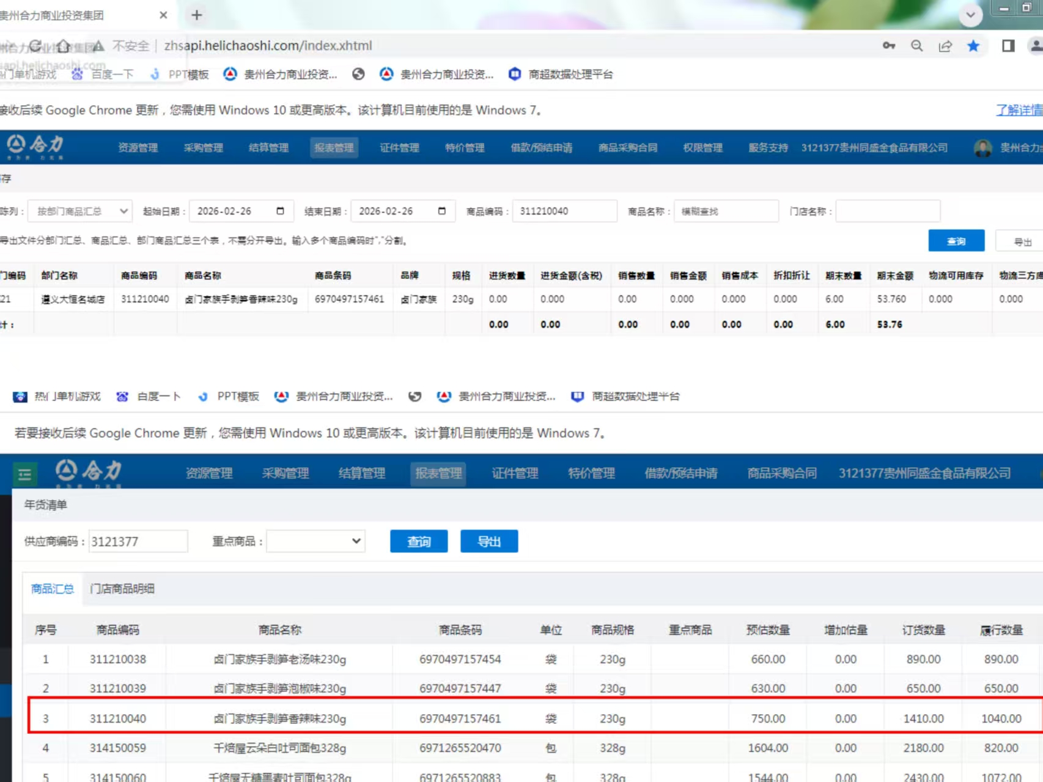The image size is (1043, 782).
Task: Click the share page icon in address bar
Action: click(945, 46)
